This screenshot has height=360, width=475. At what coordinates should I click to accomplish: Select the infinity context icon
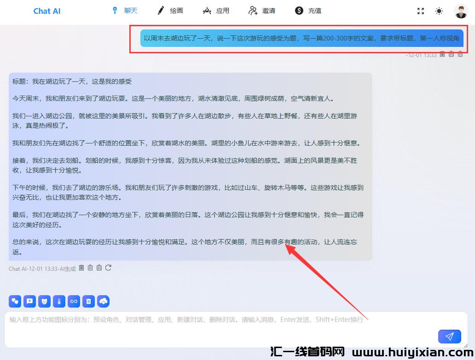tap(74, 301)
